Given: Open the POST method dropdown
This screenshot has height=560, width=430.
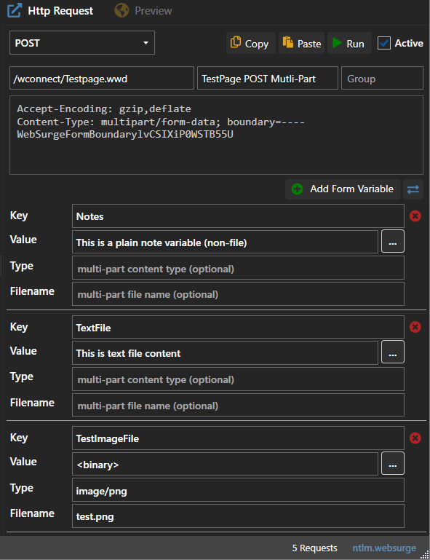Looking at the screenshot, I should coord(82,43).
